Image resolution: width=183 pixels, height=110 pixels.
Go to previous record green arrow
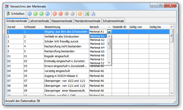pyautogui.click(x=36, y=14)
